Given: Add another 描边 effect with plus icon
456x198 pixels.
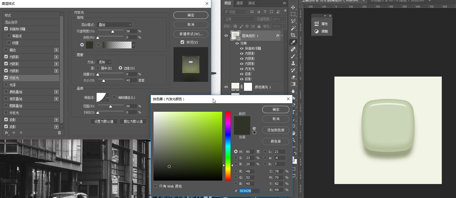Looking at the screenshot, I should 56,50.
